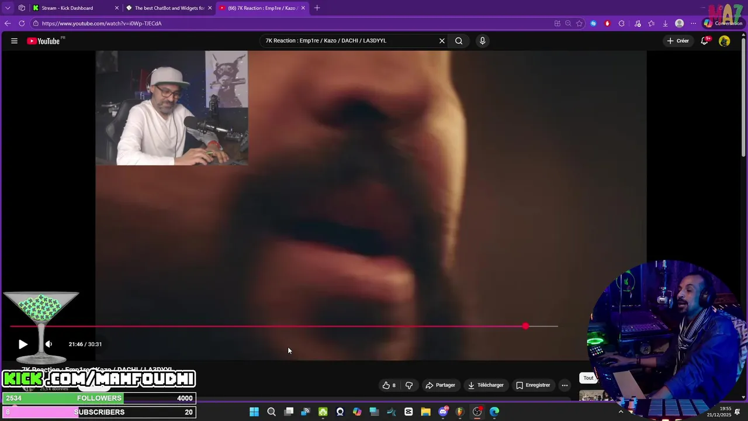Open YouTube notifications bell
748x421 pixels.
[705, 41]
